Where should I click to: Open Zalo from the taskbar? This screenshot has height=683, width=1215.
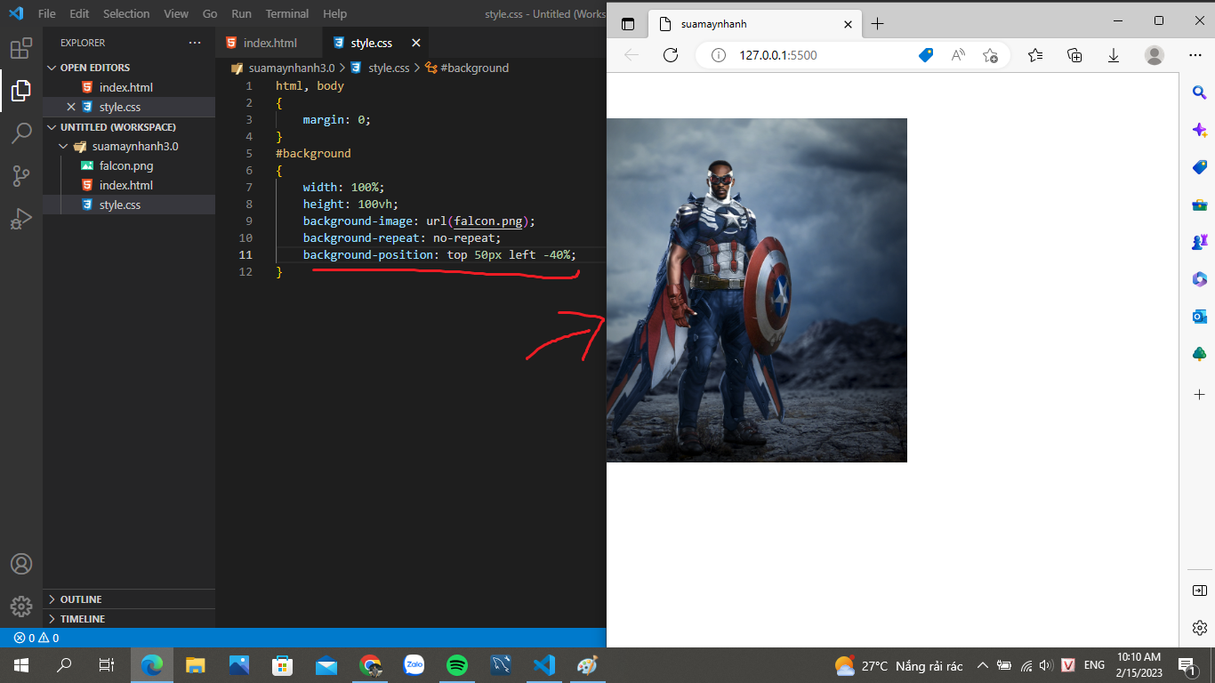414,665
